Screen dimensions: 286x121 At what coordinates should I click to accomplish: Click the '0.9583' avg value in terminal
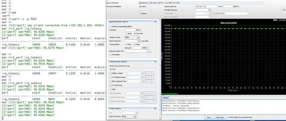99,99
